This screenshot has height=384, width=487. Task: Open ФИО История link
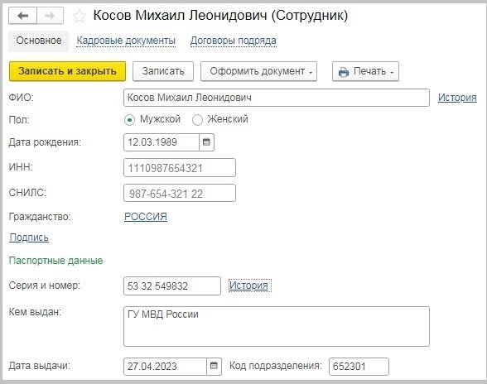(457, 98)
